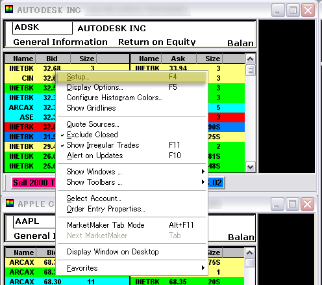Maximize the APPLE window
The height and width of the screenshot is (285, 322).
pyautogui.click(x=292, y=204)
